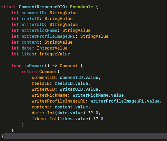Click StringValue type after writerProfileImageURL
This screenshot has height=141, width=167.
tap(94, 36)
